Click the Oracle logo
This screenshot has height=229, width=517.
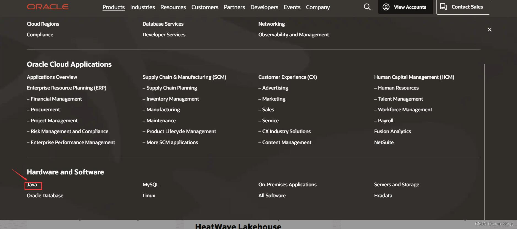point(48,7)
